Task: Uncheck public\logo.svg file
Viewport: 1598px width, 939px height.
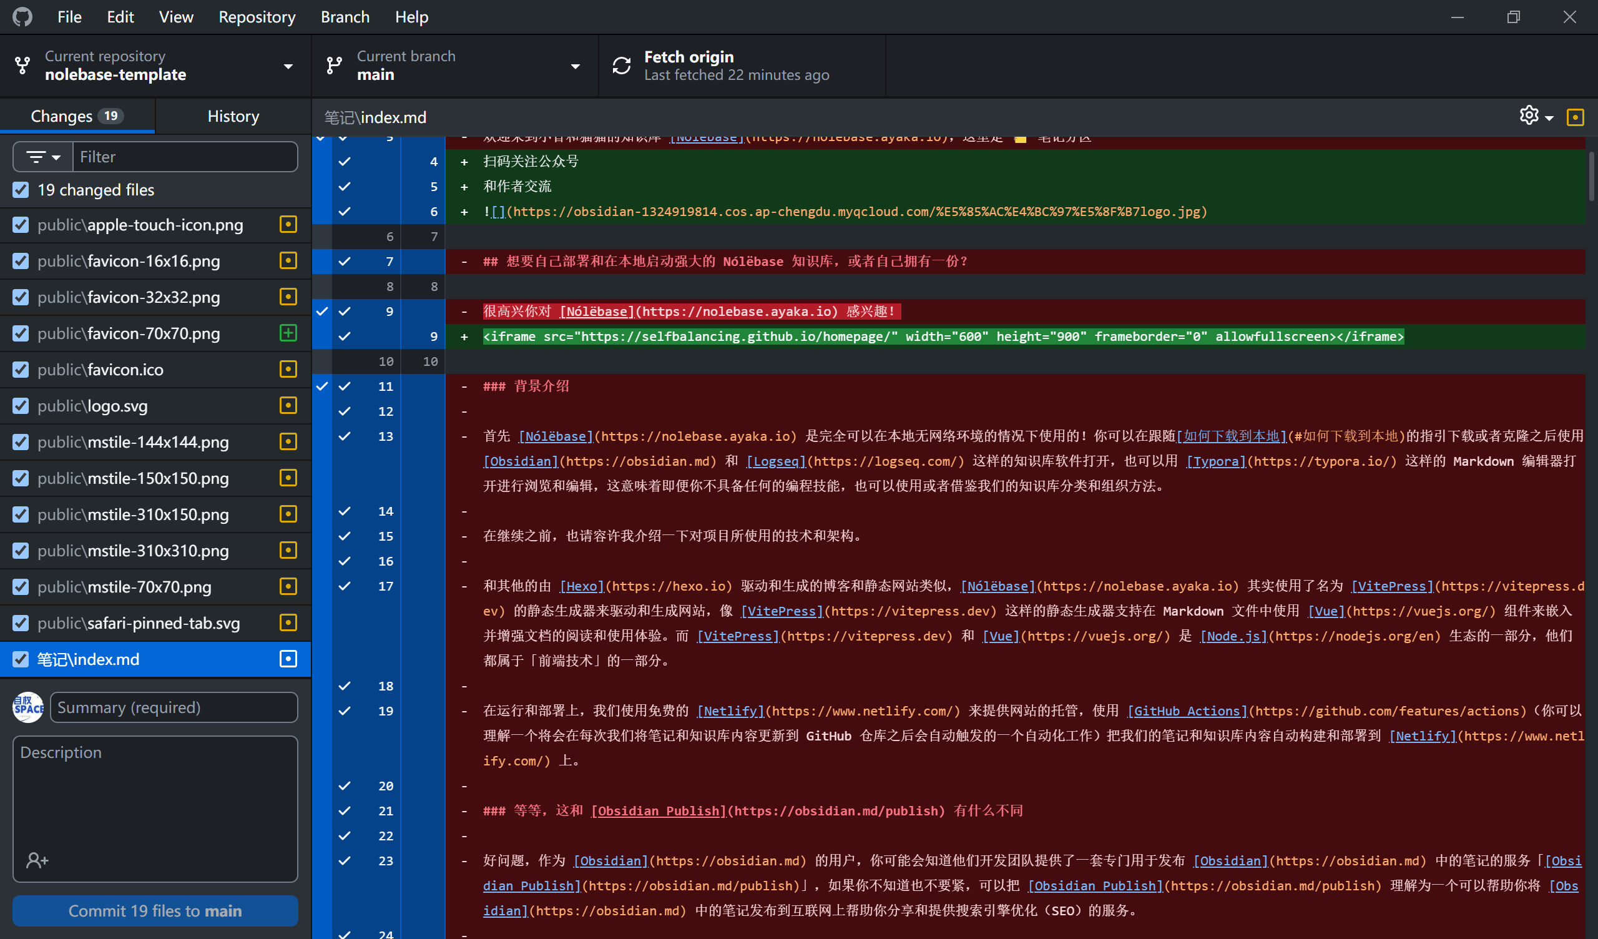Action: pyautogui.click(x=21, y=405)
